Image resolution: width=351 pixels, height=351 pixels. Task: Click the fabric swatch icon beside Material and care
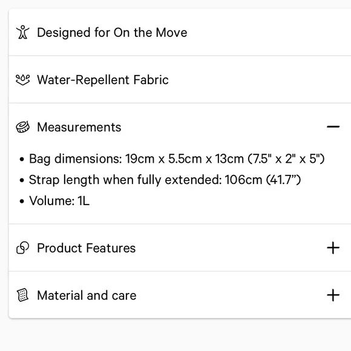click(22, 295)
